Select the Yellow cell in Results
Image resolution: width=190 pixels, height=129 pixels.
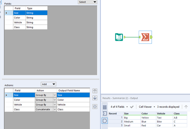click(x=149, y=118)
